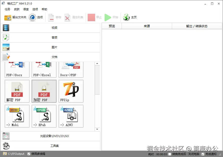The image size is (223, 157).
Task: Open the 帮助 help menu
Action: tap(44, 9)
